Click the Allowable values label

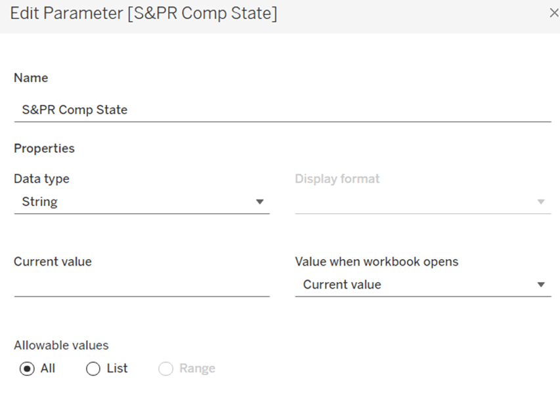[61, 345]
